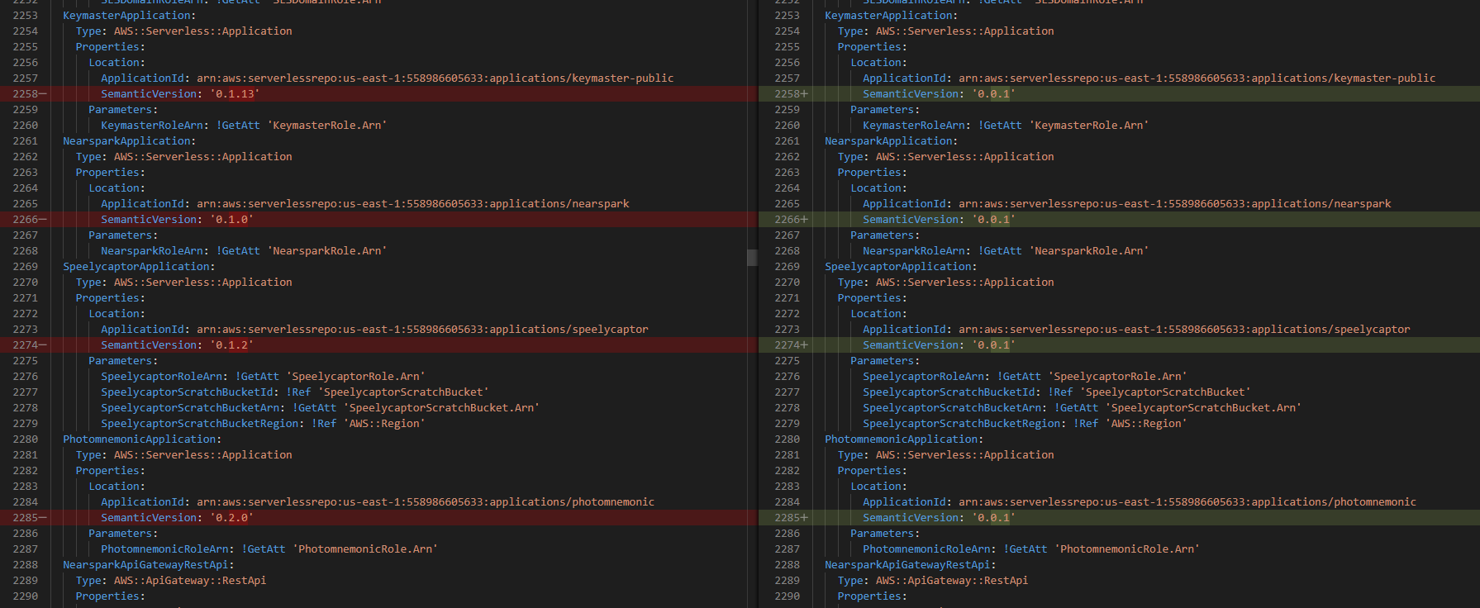The image size is (1480, 608).
Task: Select gutter marker 2258+ in the modified pane
Action: [792, 94]
